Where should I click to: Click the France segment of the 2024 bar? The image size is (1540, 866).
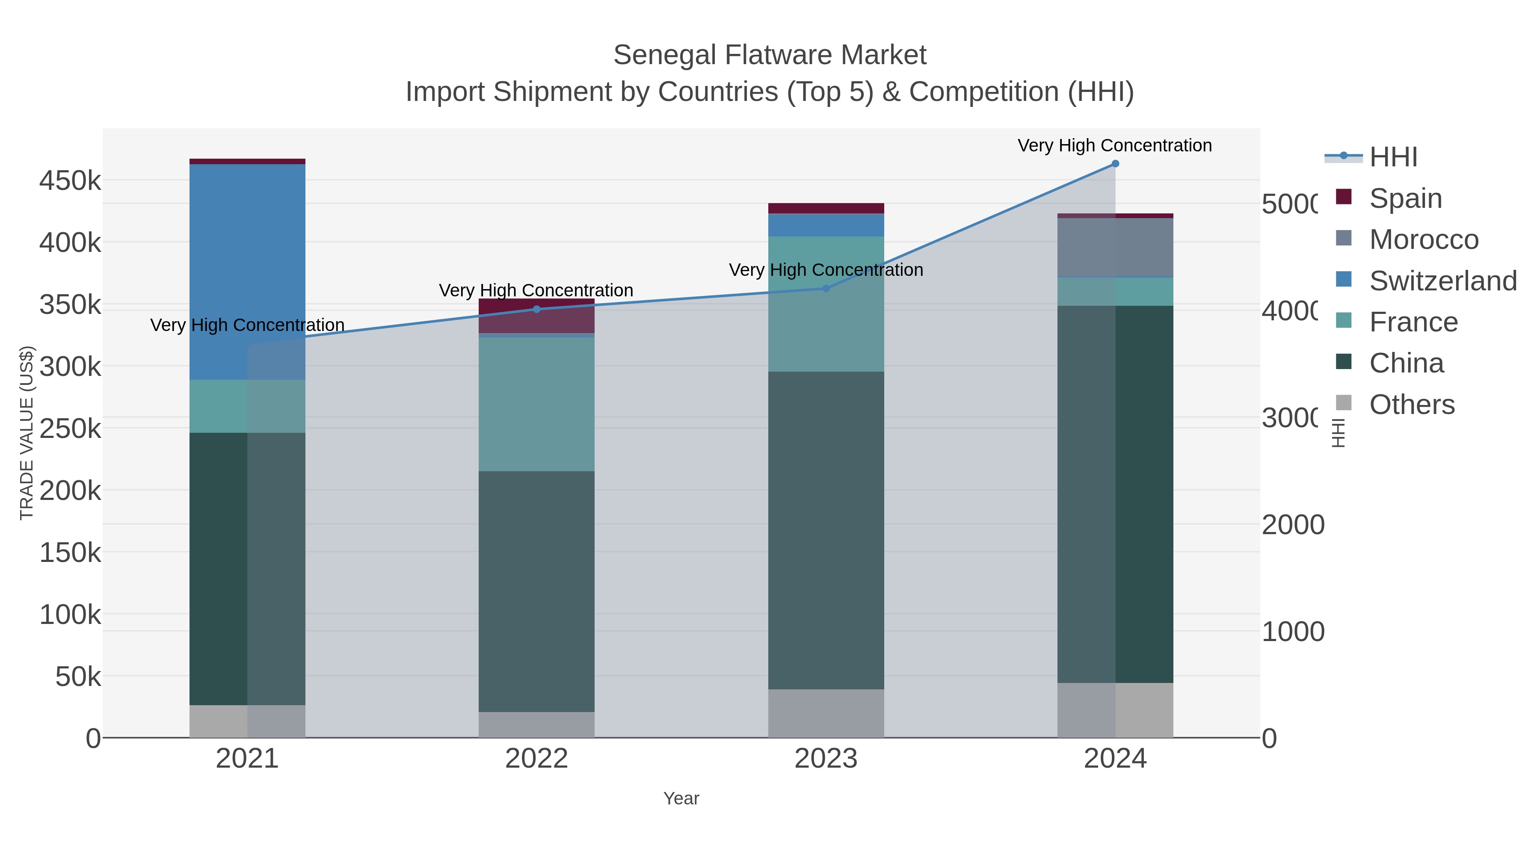pos(1115,292)
